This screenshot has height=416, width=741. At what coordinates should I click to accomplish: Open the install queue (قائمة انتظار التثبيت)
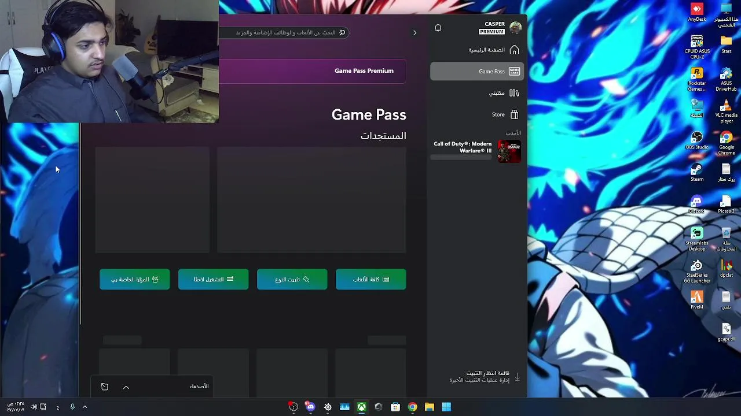tap(485, 377)
